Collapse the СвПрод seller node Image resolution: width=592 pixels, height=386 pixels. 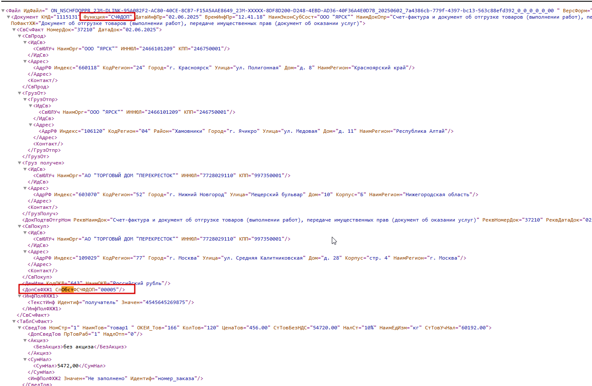click(19, 36)
